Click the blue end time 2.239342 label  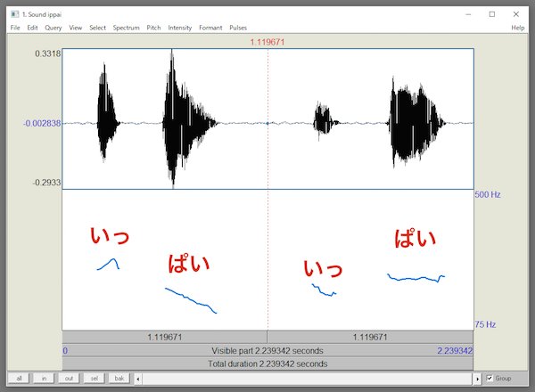click(x=455, y=351)
